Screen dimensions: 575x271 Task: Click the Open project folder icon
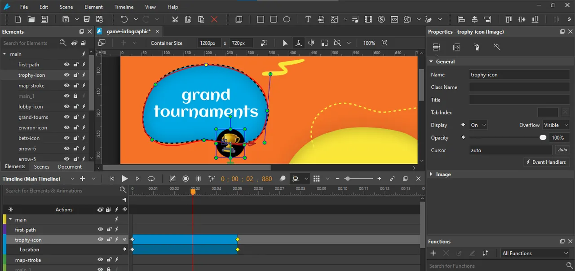(x=31, y=19)
